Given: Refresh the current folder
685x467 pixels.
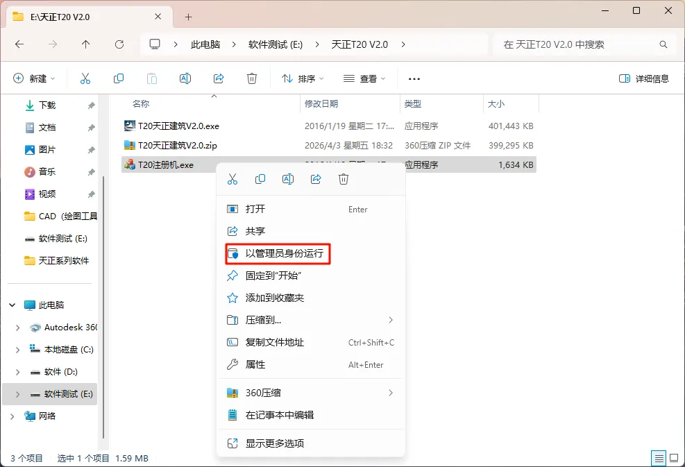Looking at the screenshot, I should [x=119, y=44].
